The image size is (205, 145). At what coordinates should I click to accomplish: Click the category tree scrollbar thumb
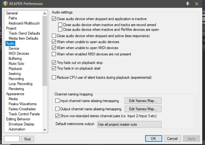45,51
